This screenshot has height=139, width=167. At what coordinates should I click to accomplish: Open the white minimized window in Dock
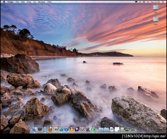point(117,129)
